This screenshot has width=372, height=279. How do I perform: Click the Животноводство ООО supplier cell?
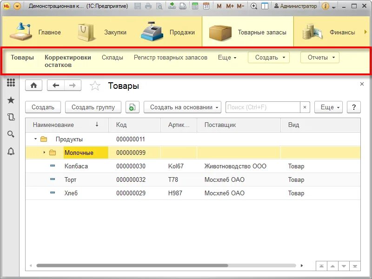coord(235,166)
